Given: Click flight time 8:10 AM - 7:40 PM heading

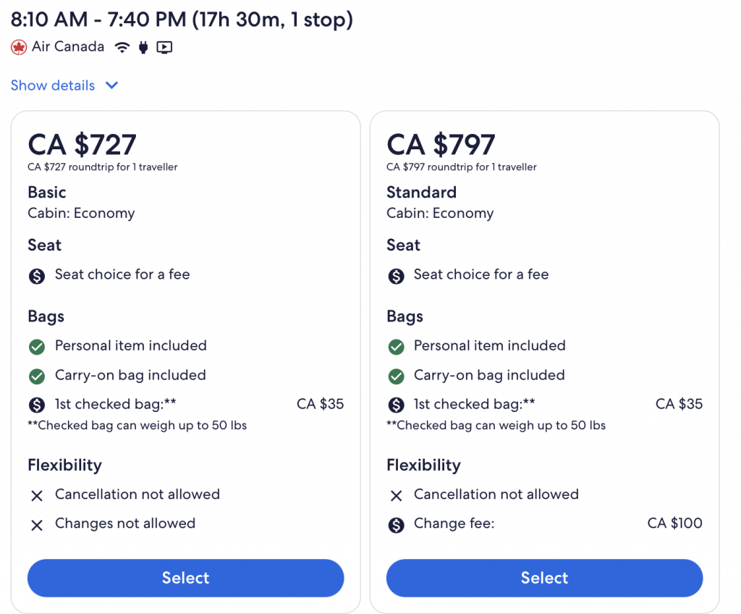Looking at the screenshot, I should click(181, 19).
